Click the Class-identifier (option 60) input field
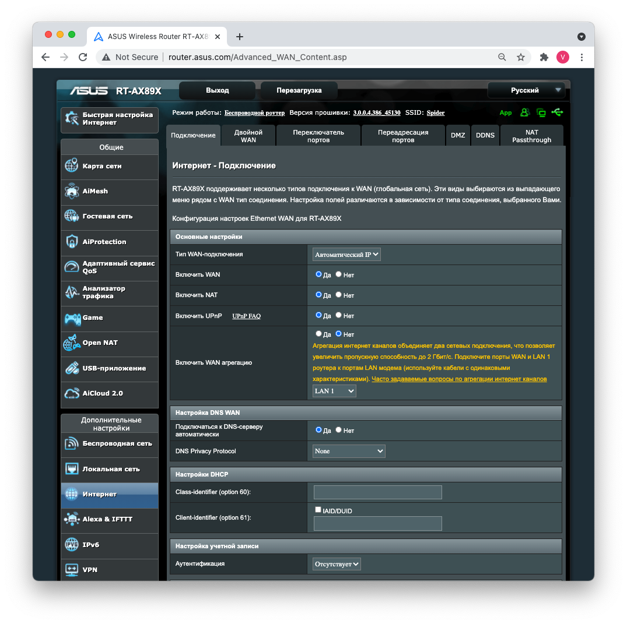627x624 pixels. [378, 492]
